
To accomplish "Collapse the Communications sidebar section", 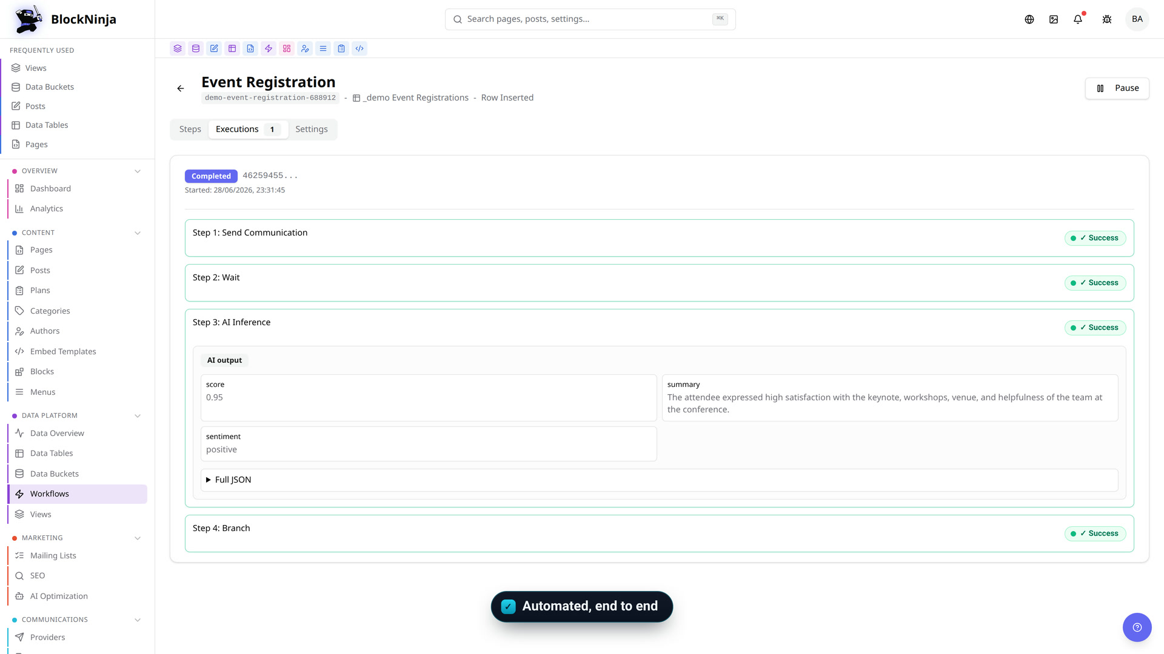I will (138, 620).
